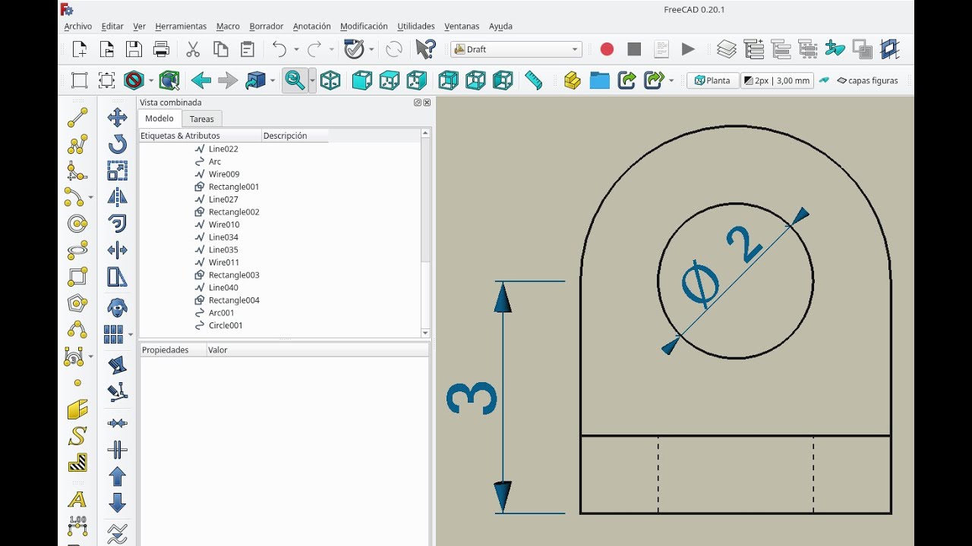Start macro recording with red button
This screenshot has height=546, width=972.
click(x=607, y=49)
